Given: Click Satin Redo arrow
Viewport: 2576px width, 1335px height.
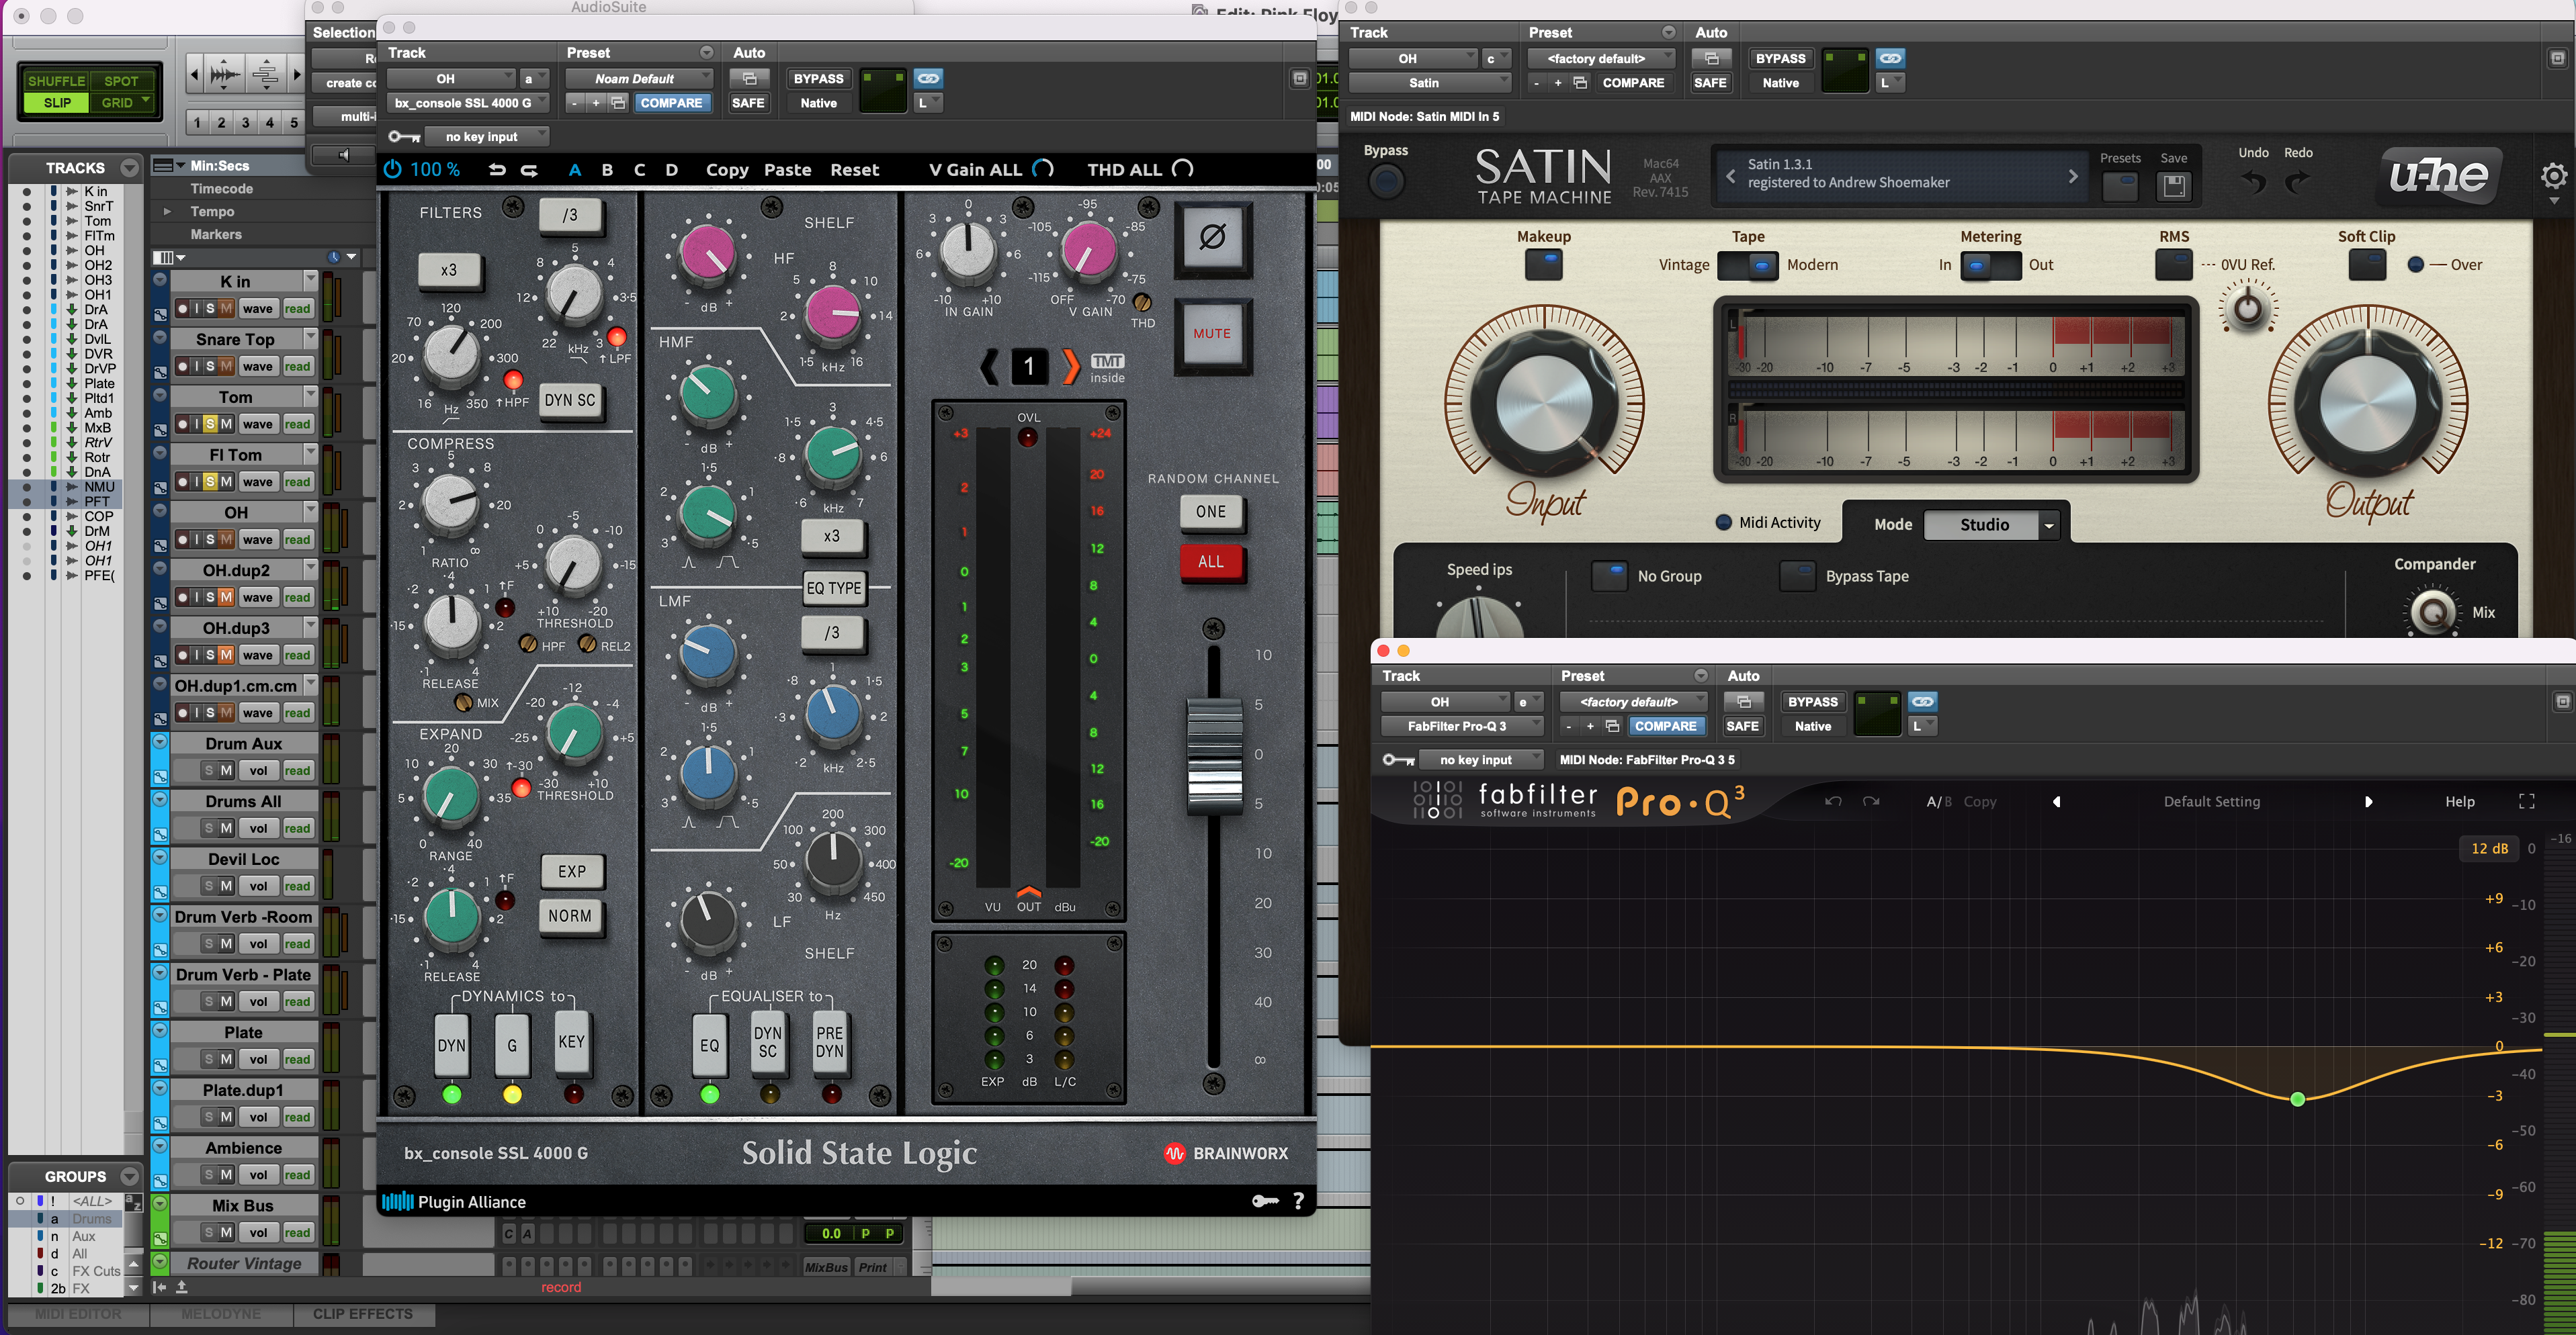Looking at the screenshot, I should pyautogui.click(x=2298, y=182).
